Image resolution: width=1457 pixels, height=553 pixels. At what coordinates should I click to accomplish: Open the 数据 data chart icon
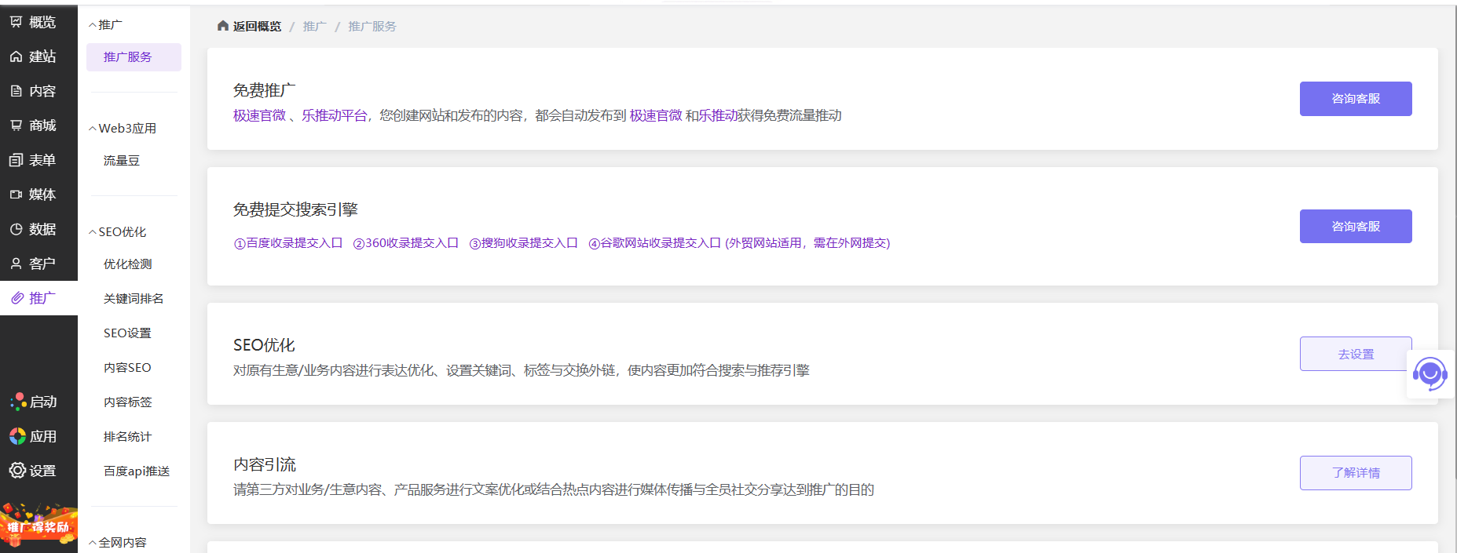(16, 229)
